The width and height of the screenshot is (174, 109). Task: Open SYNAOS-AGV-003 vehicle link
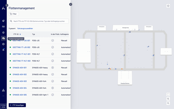[x=20, y=81]
